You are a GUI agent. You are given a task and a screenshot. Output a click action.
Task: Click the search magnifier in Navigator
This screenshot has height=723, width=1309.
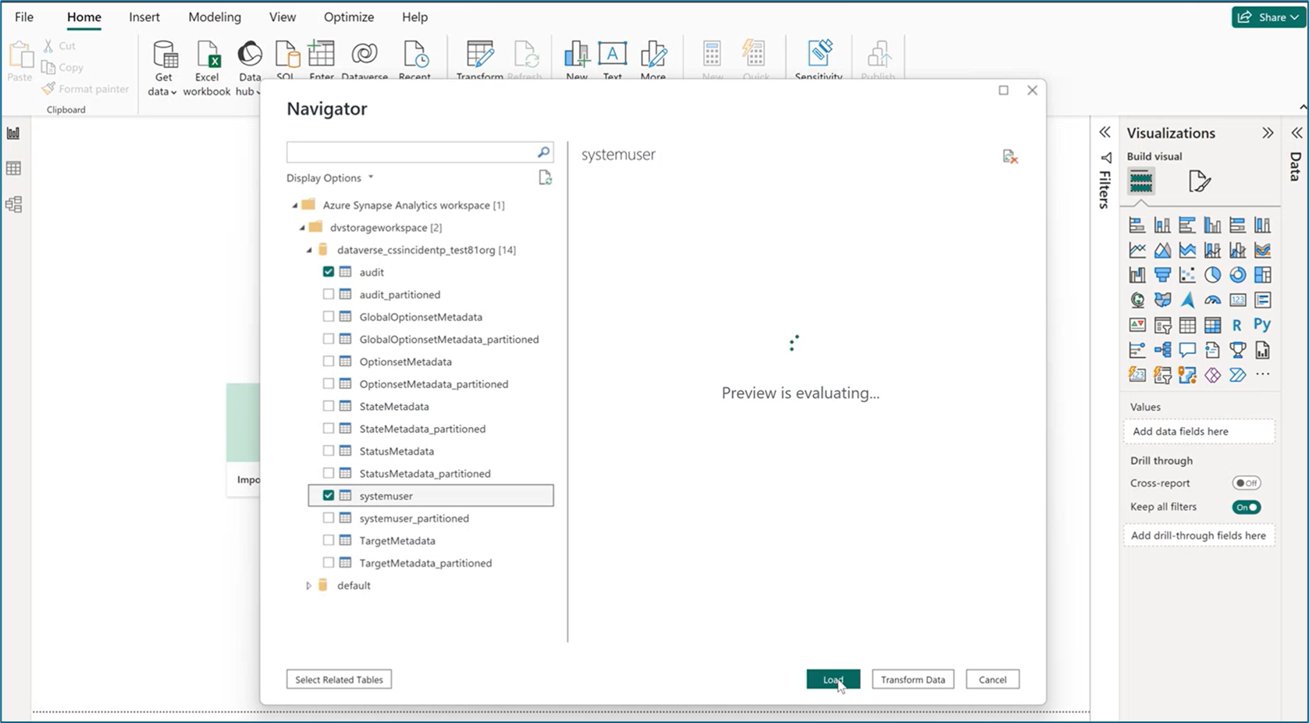click(x=543, y=152)
